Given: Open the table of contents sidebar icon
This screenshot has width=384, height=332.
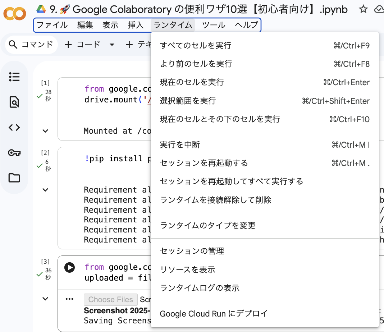Looking at the screenshot, I should (14, 77).
